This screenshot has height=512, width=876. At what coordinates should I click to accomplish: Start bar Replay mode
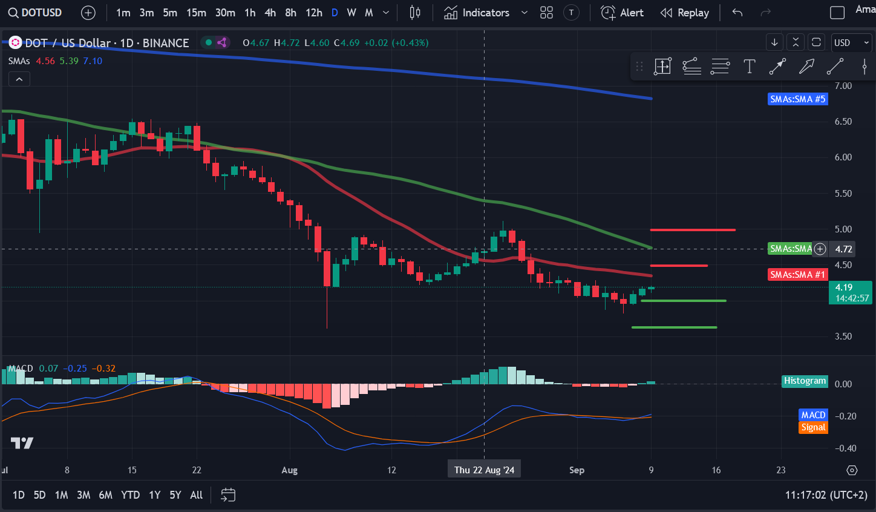(685, 13)
